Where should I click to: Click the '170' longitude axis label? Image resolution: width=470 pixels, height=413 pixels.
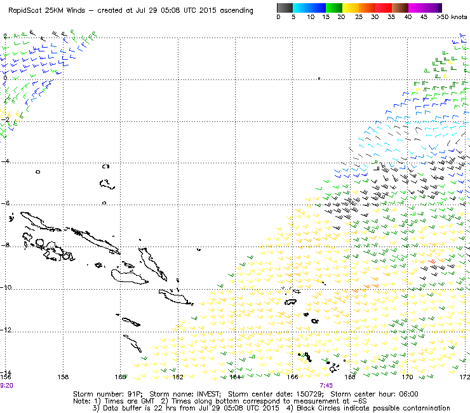[x=407, y=377]
